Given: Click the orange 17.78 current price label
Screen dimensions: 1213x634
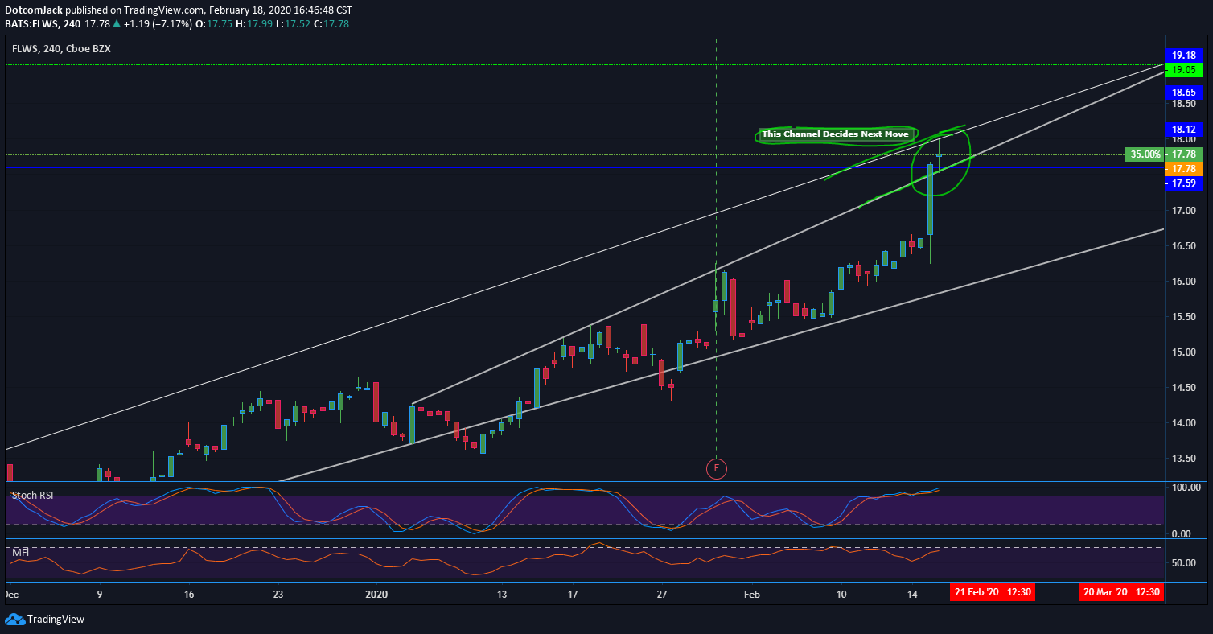Looking at the screenshot, I should click(1183, 169).
